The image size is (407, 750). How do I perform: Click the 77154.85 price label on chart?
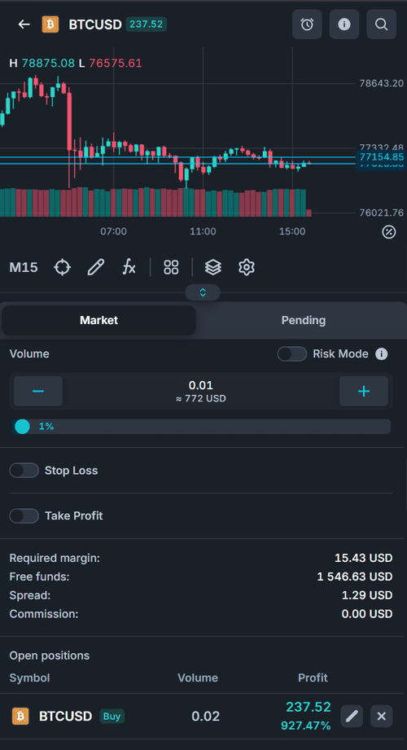click(x=381, y=157)
